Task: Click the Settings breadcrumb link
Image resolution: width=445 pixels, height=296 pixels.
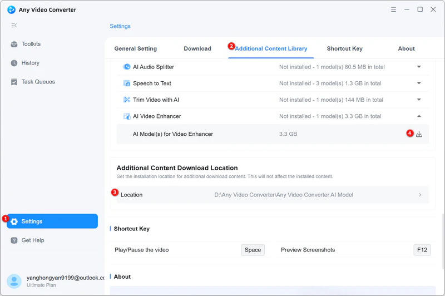Action: (x=120, y=26)
